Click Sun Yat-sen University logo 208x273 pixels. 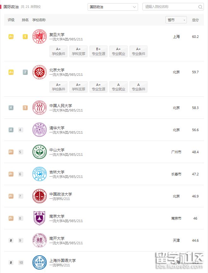point(39,152)
